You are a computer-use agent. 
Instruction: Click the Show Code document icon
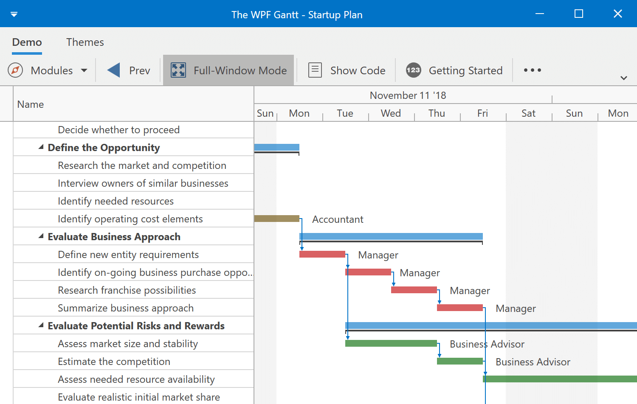[x=315, y=70]
